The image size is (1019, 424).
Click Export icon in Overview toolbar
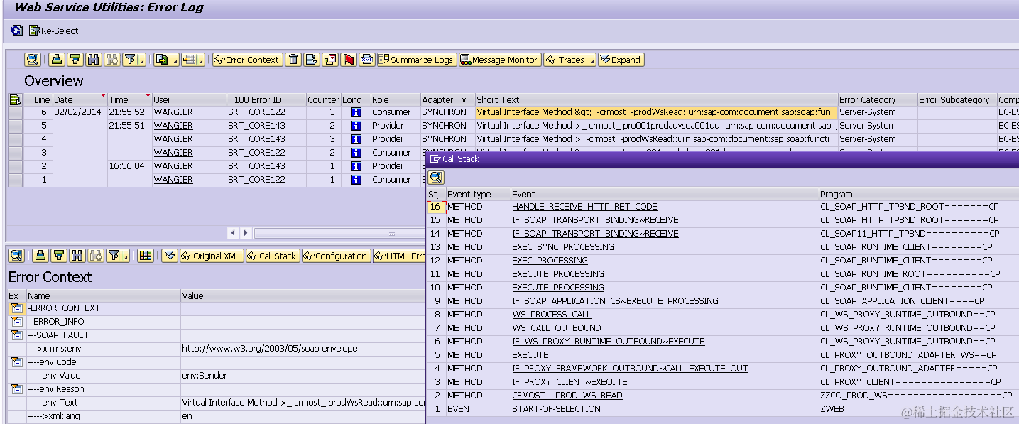[162, 60]
